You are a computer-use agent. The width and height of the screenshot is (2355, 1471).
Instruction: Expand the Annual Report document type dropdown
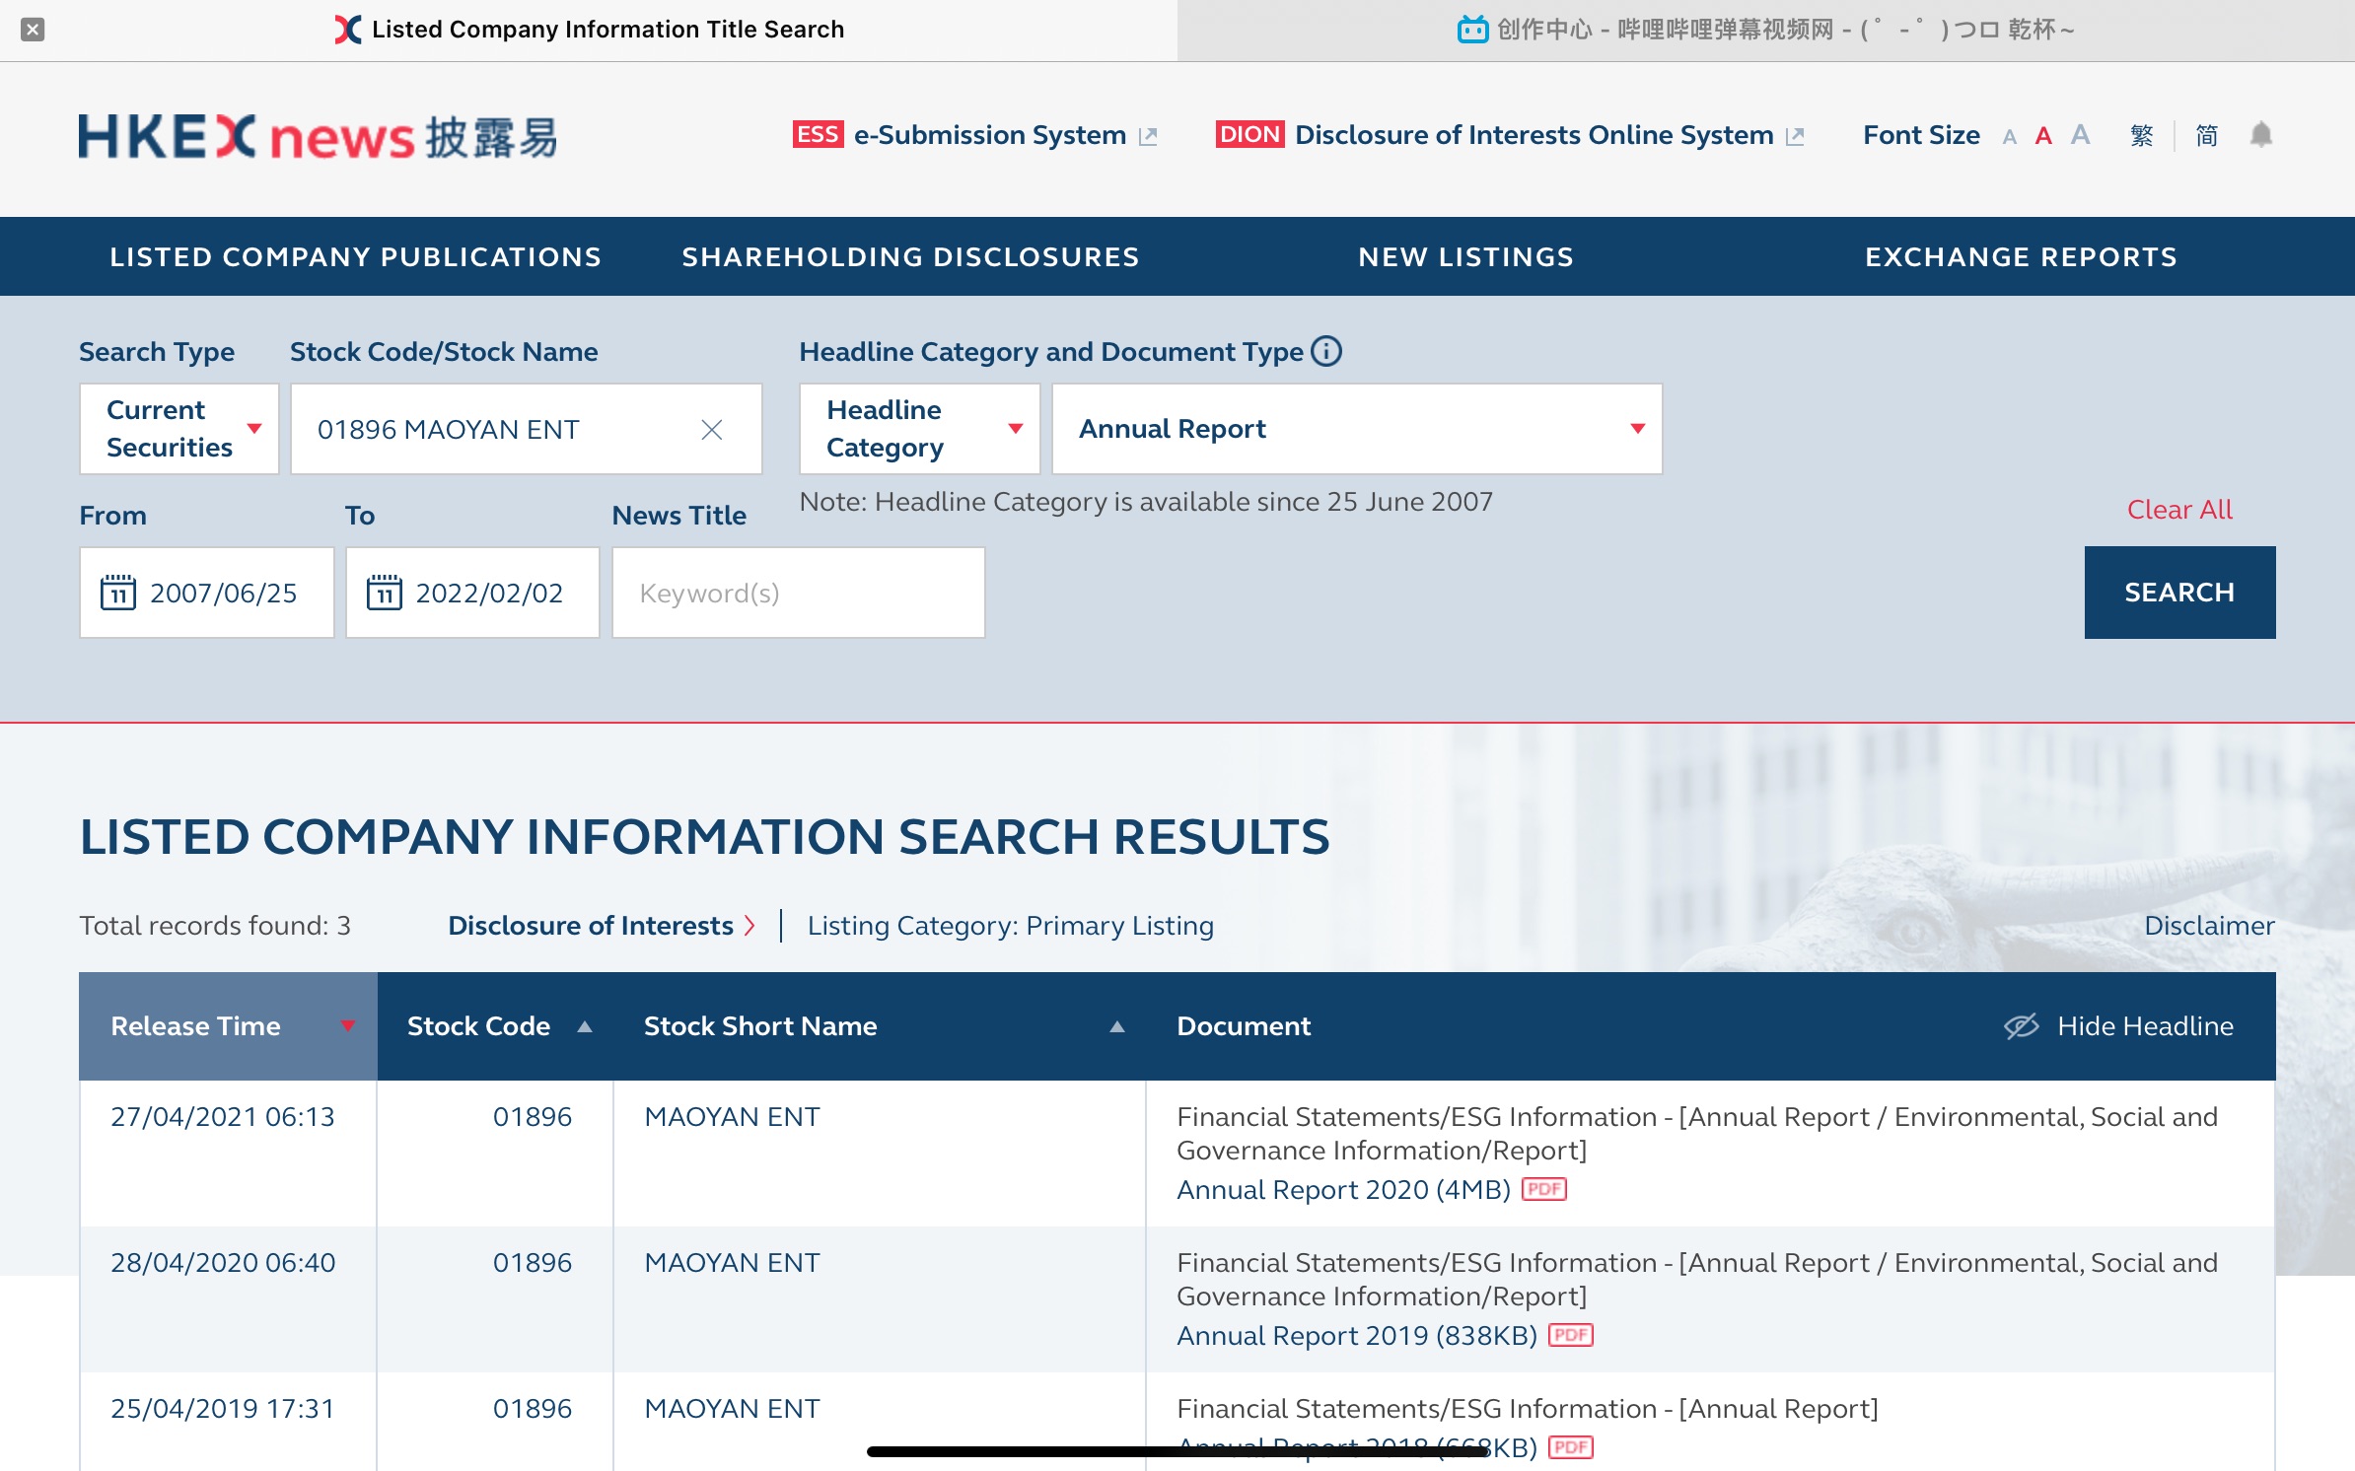pyautogui.click(x=1357, y=429)
